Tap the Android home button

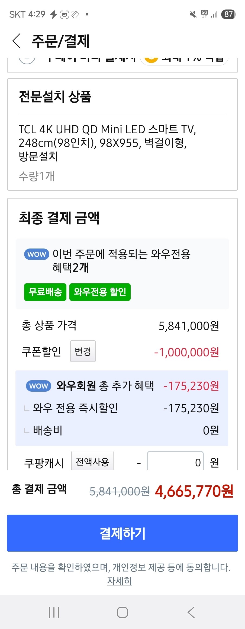click(x=122, y=612)
